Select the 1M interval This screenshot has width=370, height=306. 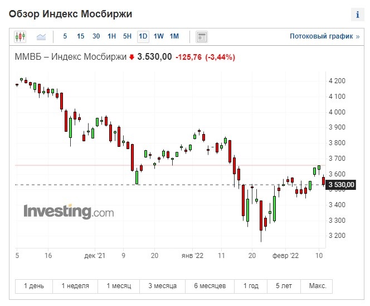tap(174, 36)
